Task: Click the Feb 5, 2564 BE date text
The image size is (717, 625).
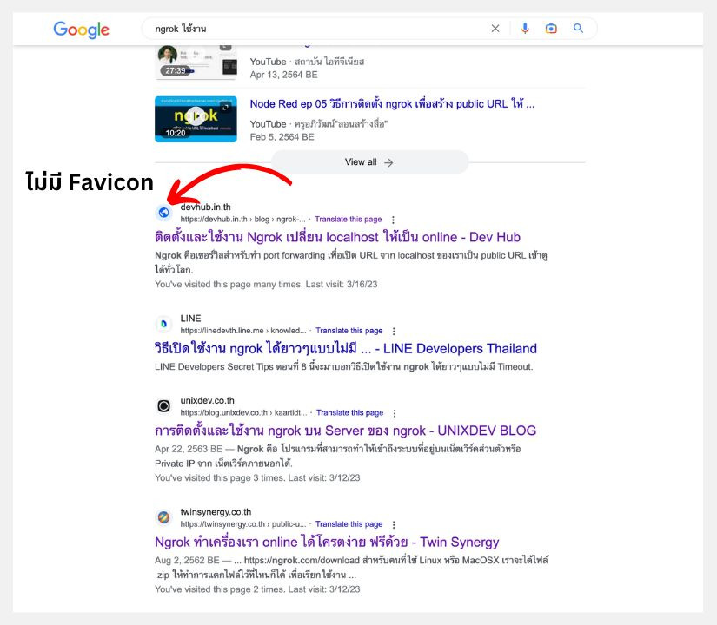Action: coord(282,137)
